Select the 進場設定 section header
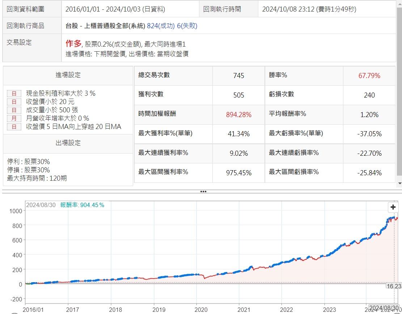This screenshot has height=314, width=402. click(68, 75)
